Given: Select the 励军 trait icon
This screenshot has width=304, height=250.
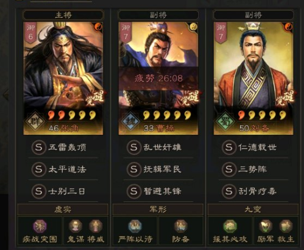Looking at the screenshot, I should click(265, 226).
